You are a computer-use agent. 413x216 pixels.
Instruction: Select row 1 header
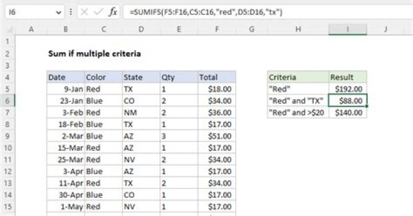point(7,42)
